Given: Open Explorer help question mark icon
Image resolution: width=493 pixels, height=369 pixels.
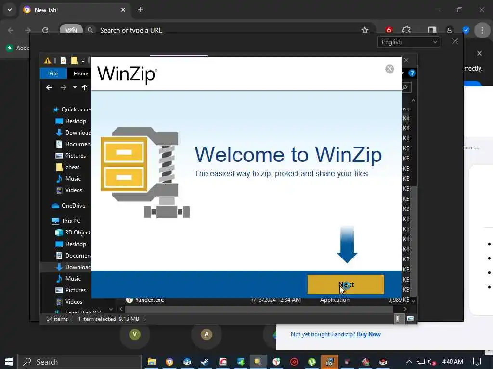Looking at the screenshot, I should pyautogui.click(x=412, y=74).
